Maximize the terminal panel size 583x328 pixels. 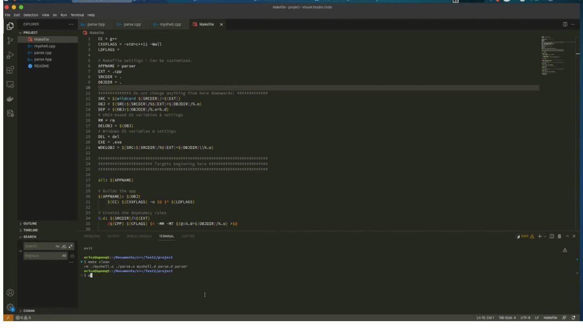(567, 236)
